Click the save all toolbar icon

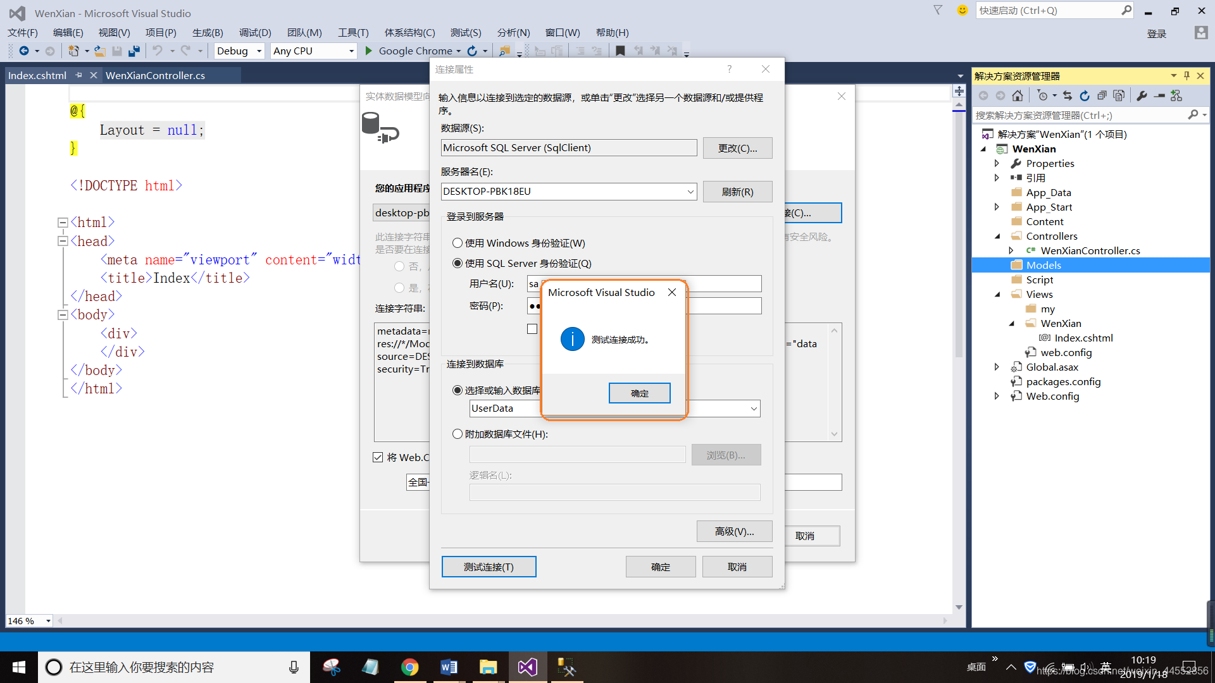(134, 51)
